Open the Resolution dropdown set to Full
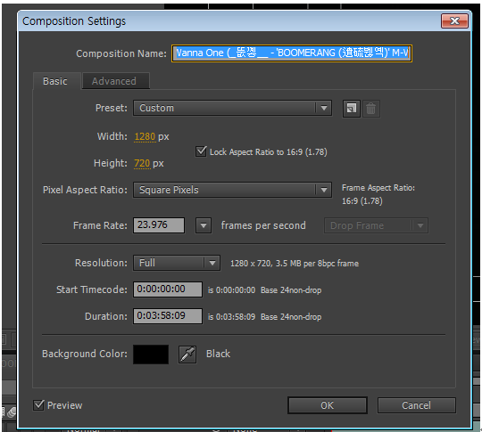Viewport: 482px width, 432px height. pyautogui.click(x=177, y=263)
